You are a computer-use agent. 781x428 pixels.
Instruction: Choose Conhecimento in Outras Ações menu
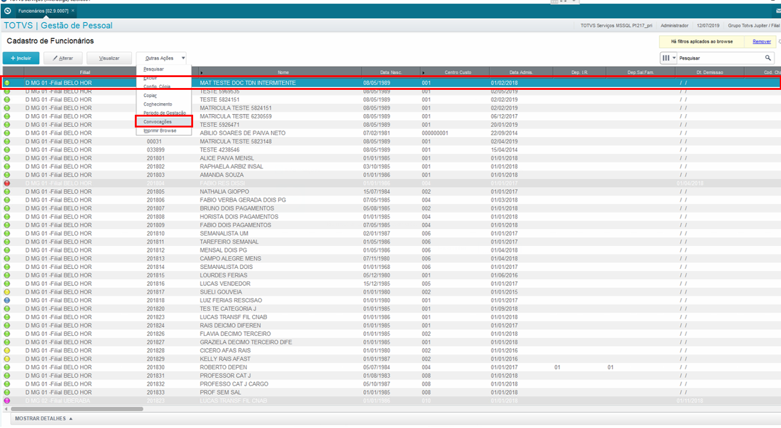tap(158, 104)
